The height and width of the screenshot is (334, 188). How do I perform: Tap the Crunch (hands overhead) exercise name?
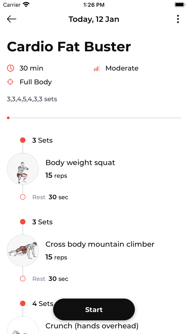click(92, 326)
